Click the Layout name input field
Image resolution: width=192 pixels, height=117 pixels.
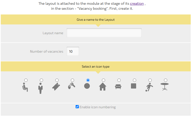point(104,33)
